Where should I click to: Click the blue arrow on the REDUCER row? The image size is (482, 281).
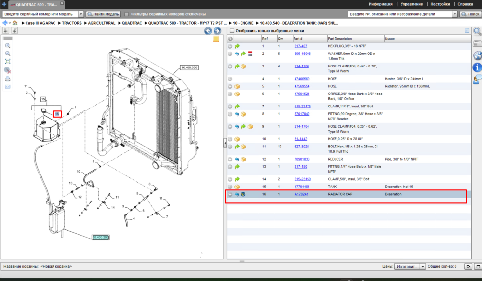click(x=237, y=159)
